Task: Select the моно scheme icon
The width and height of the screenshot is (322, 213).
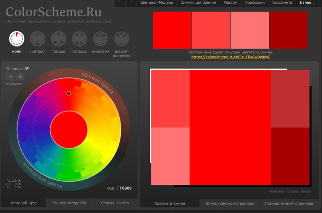Action: point(17,39)
